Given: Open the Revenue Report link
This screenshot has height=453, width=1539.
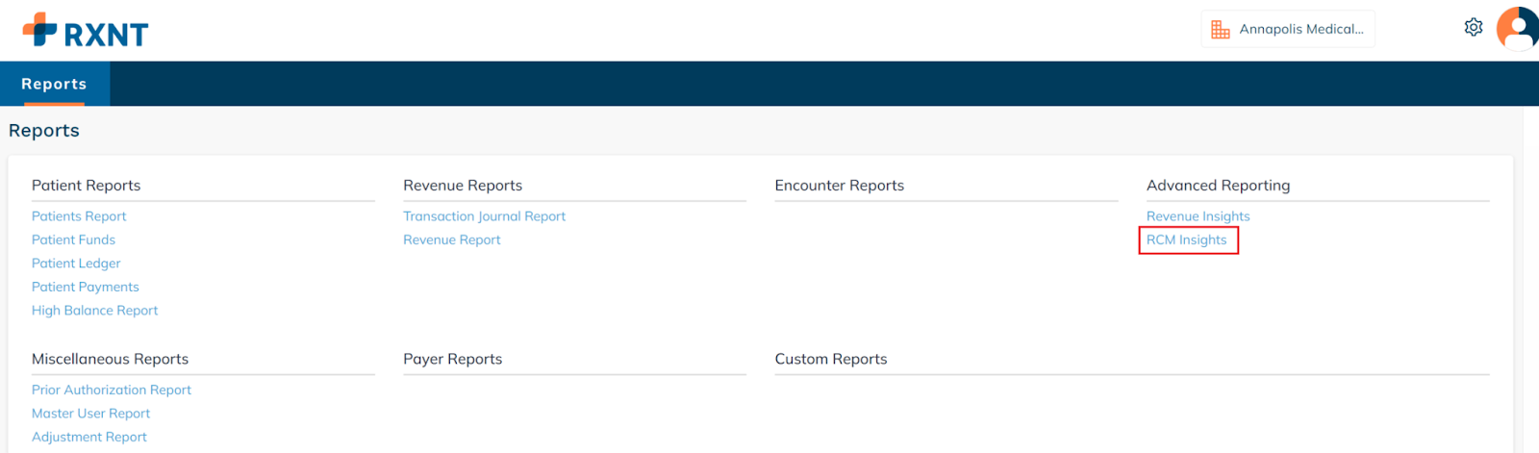Looking at the screenshot, I should 451,240.
